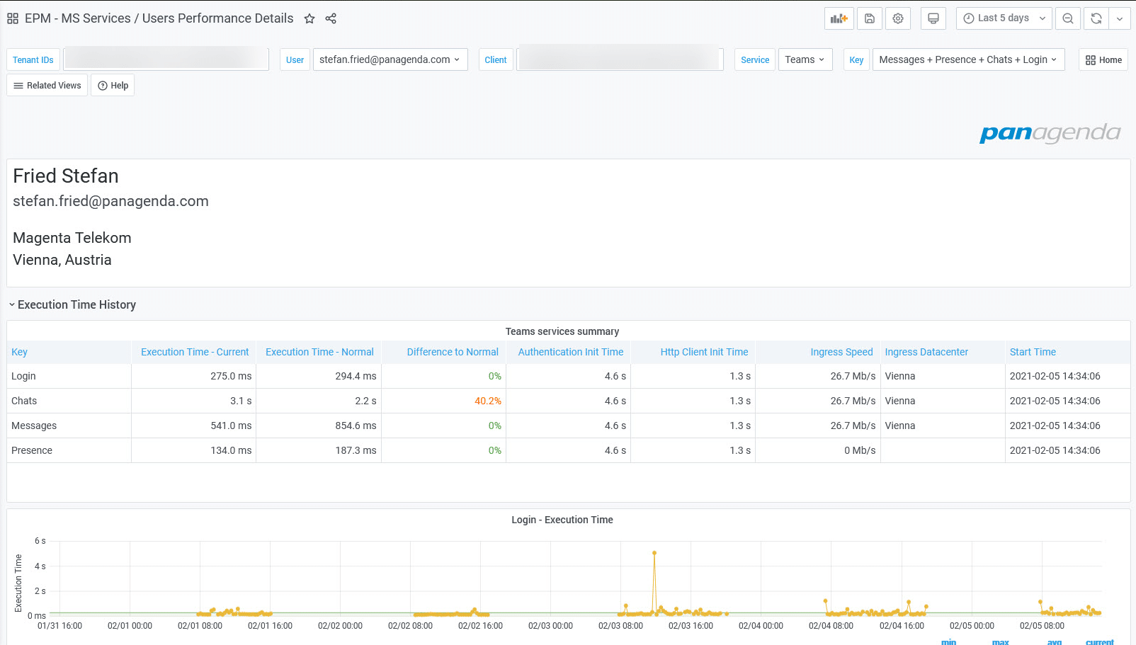The width and height of the screenshot is (1136, 645).
Task: Sort table by Execution Time - Current header
Action: pyautogui.click(x=195, y=352)
